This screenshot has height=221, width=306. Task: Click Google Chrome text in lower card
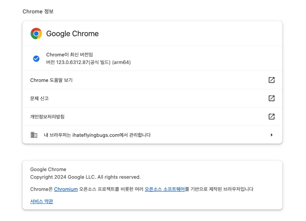48,169
